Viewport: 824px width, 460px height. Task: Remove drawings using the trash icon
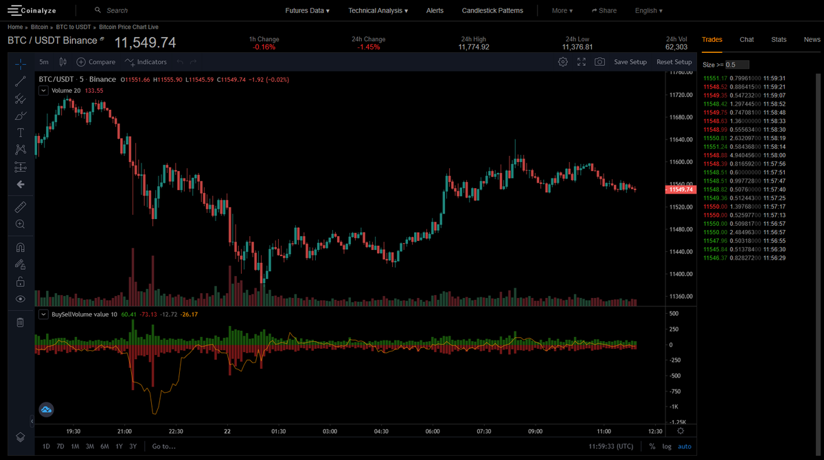pos(21,321)
